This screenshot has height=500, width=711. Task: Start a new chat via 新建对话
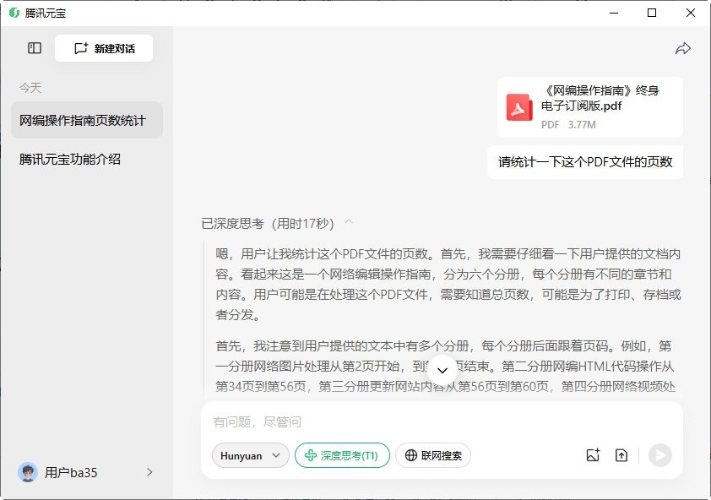click(x=103, y=48)
